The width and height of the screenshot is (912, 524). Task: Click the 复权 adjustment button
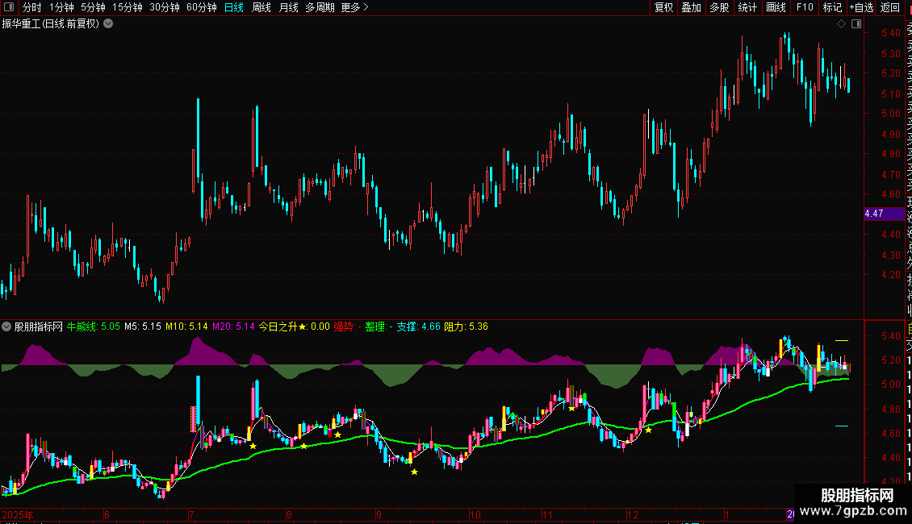tap(663, 7)
